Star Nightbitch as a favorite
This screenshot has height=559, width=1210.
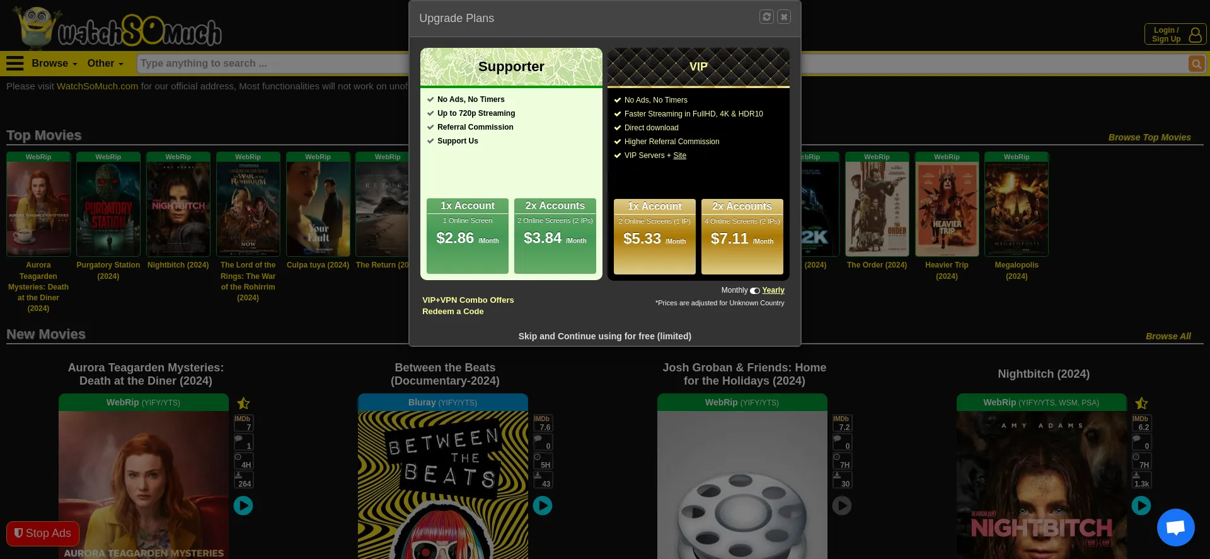pyautogui.click(x=1141, y=404)
